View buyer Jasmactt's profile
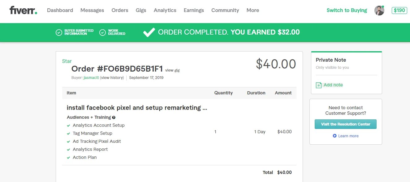The height and width of the screenshot is (182, 410). 91,78
